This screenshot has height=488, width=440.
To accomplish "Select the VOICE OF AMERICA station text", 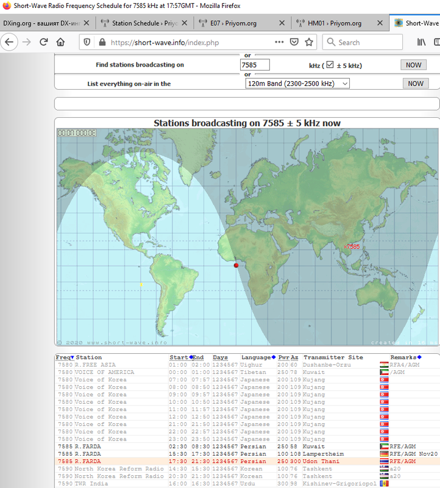I will coord(104,372).
